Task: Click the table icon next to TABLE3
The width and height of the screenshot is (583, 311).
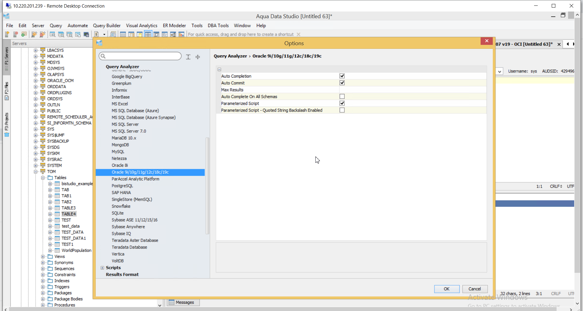Action: click(x=57, y=208)
